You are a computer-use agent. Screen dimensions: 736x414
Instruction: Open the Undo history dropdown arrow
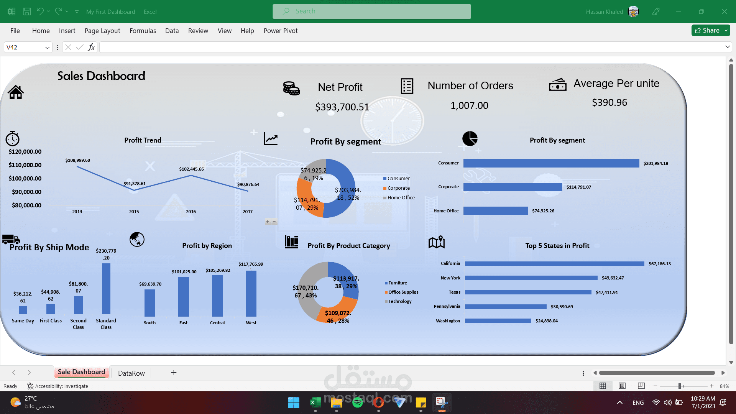48,11
